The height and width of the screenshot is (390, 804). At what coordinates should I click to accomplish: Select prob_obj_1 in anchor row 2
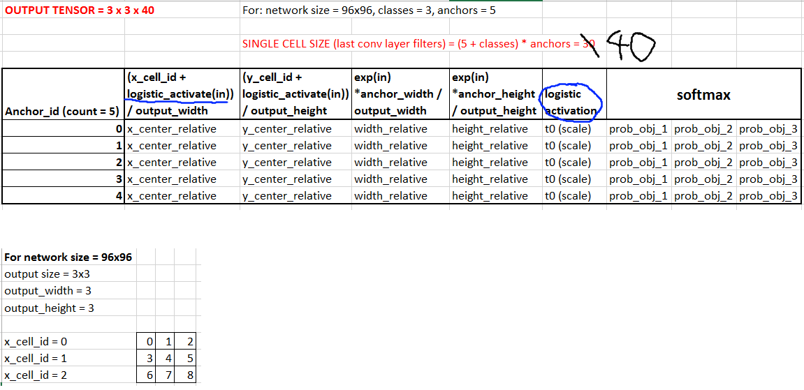[x=639, y=163]
